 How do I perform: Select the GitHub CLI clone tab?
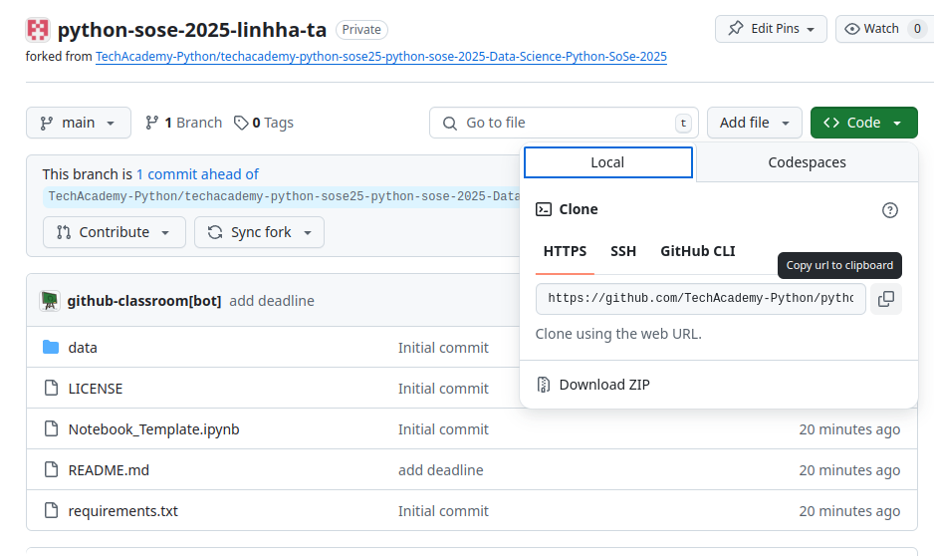pyautogui.click(x=697, y=251)
